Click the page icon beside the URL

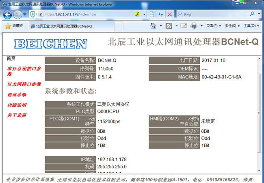coord(41,14)
